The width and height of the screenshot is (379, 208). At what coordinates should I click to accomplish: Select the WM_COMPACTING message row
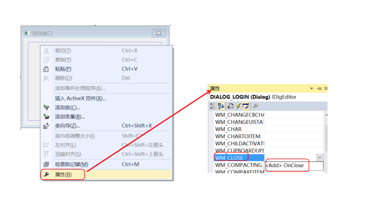pos(239,165)
